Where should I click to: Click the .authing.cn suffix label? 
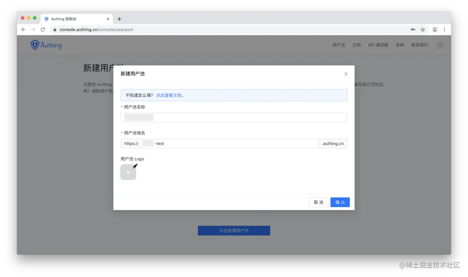coord(333,143)
